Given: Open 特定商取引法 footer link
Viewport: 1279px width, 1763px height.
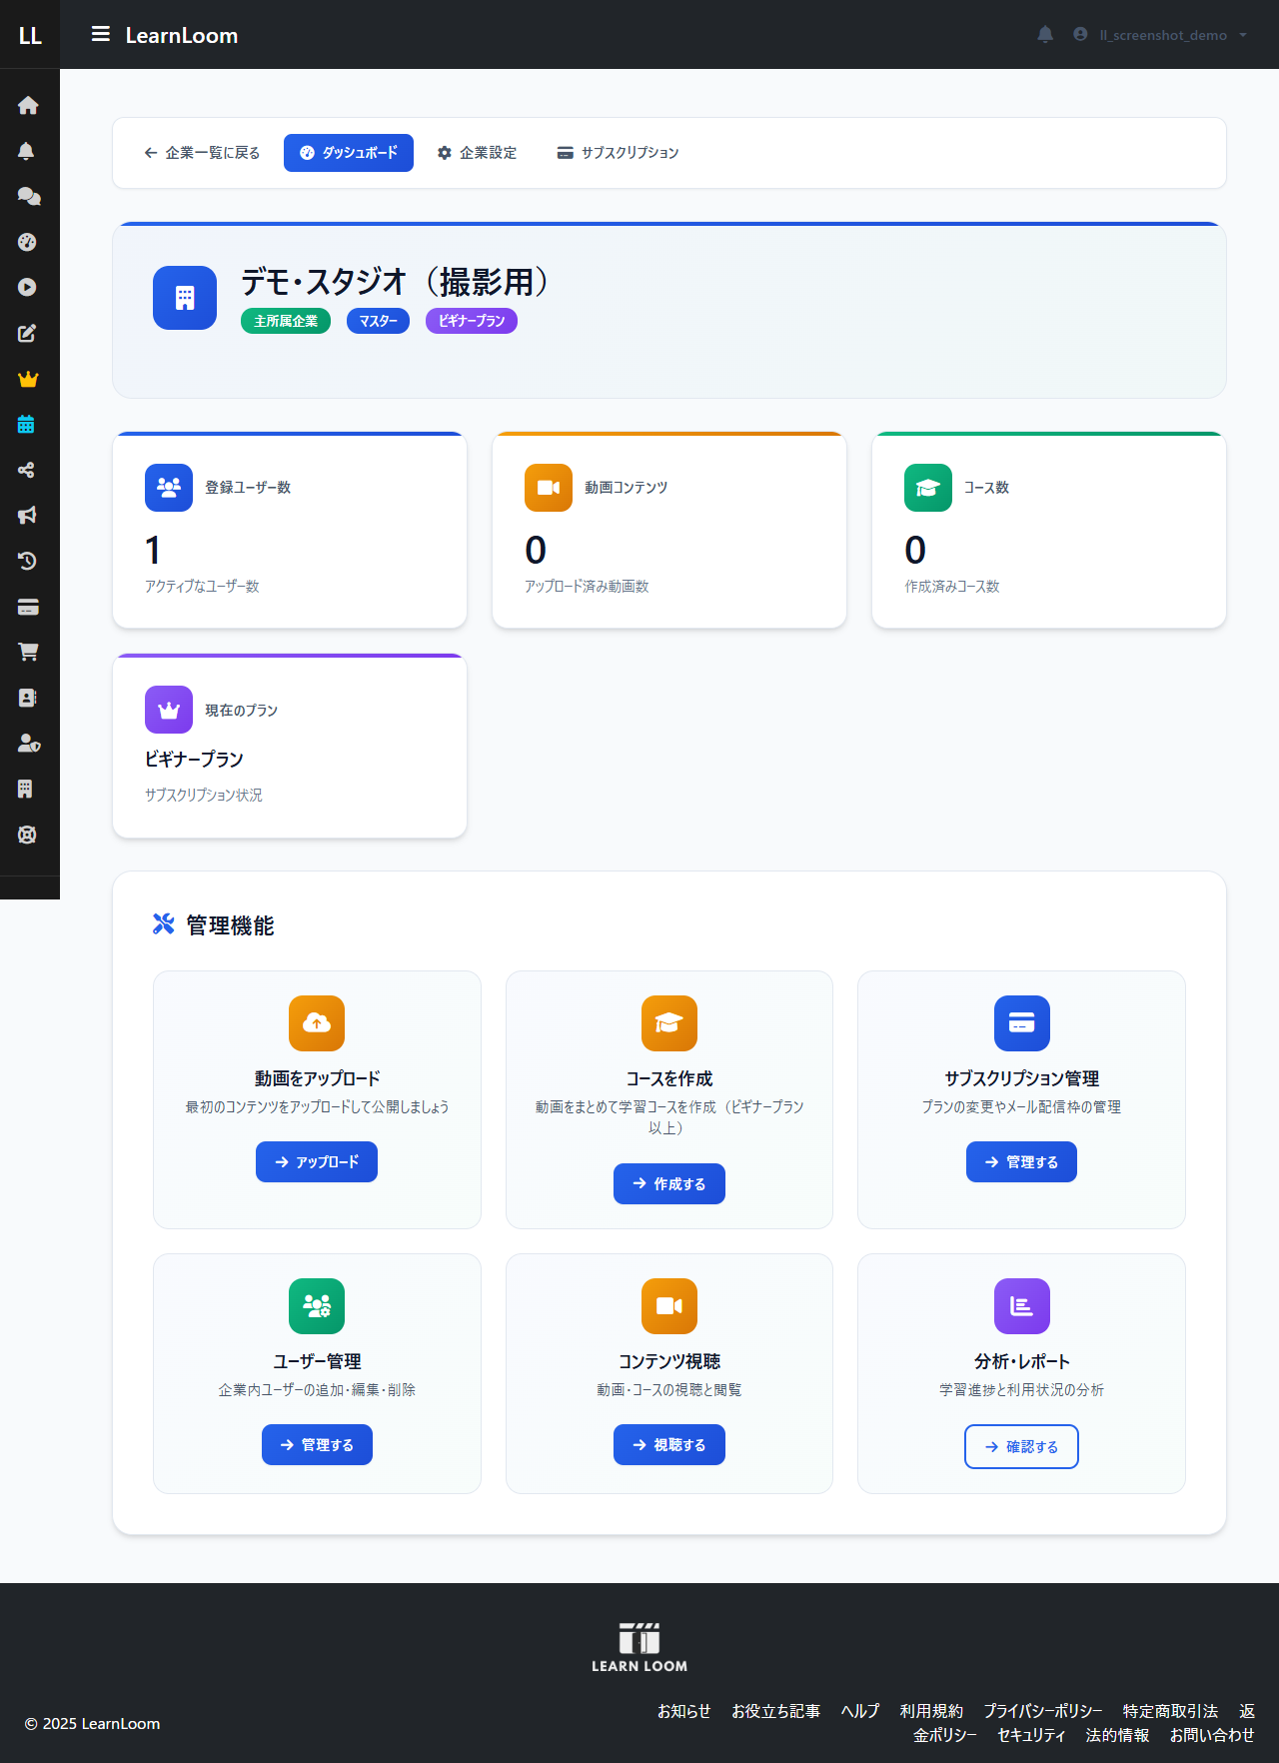Looking at the screenshot, I should pyautogui.click(x=1170, y=1711).
